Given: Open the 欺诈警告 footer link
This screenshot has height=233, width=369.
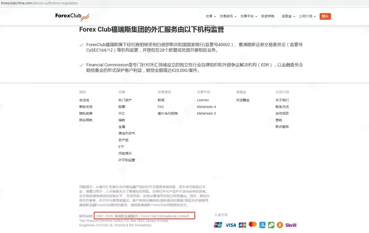Looking at the screenshot, I should [282, 127].
